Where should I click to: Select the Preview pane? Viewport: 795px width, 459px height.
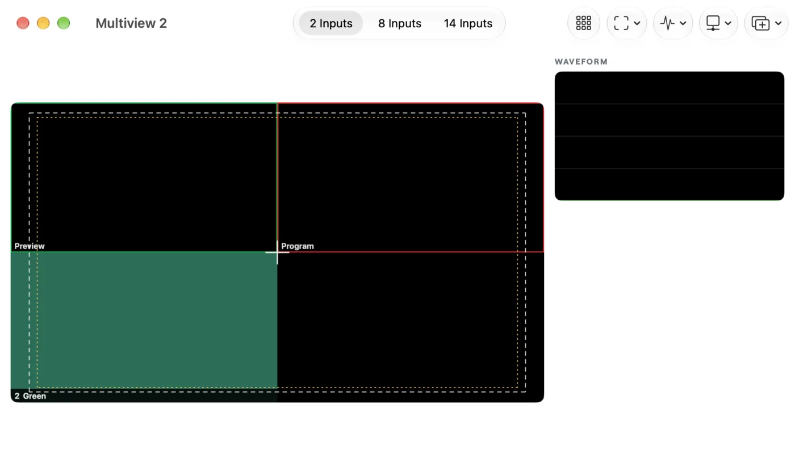click(x=144, y=177)
